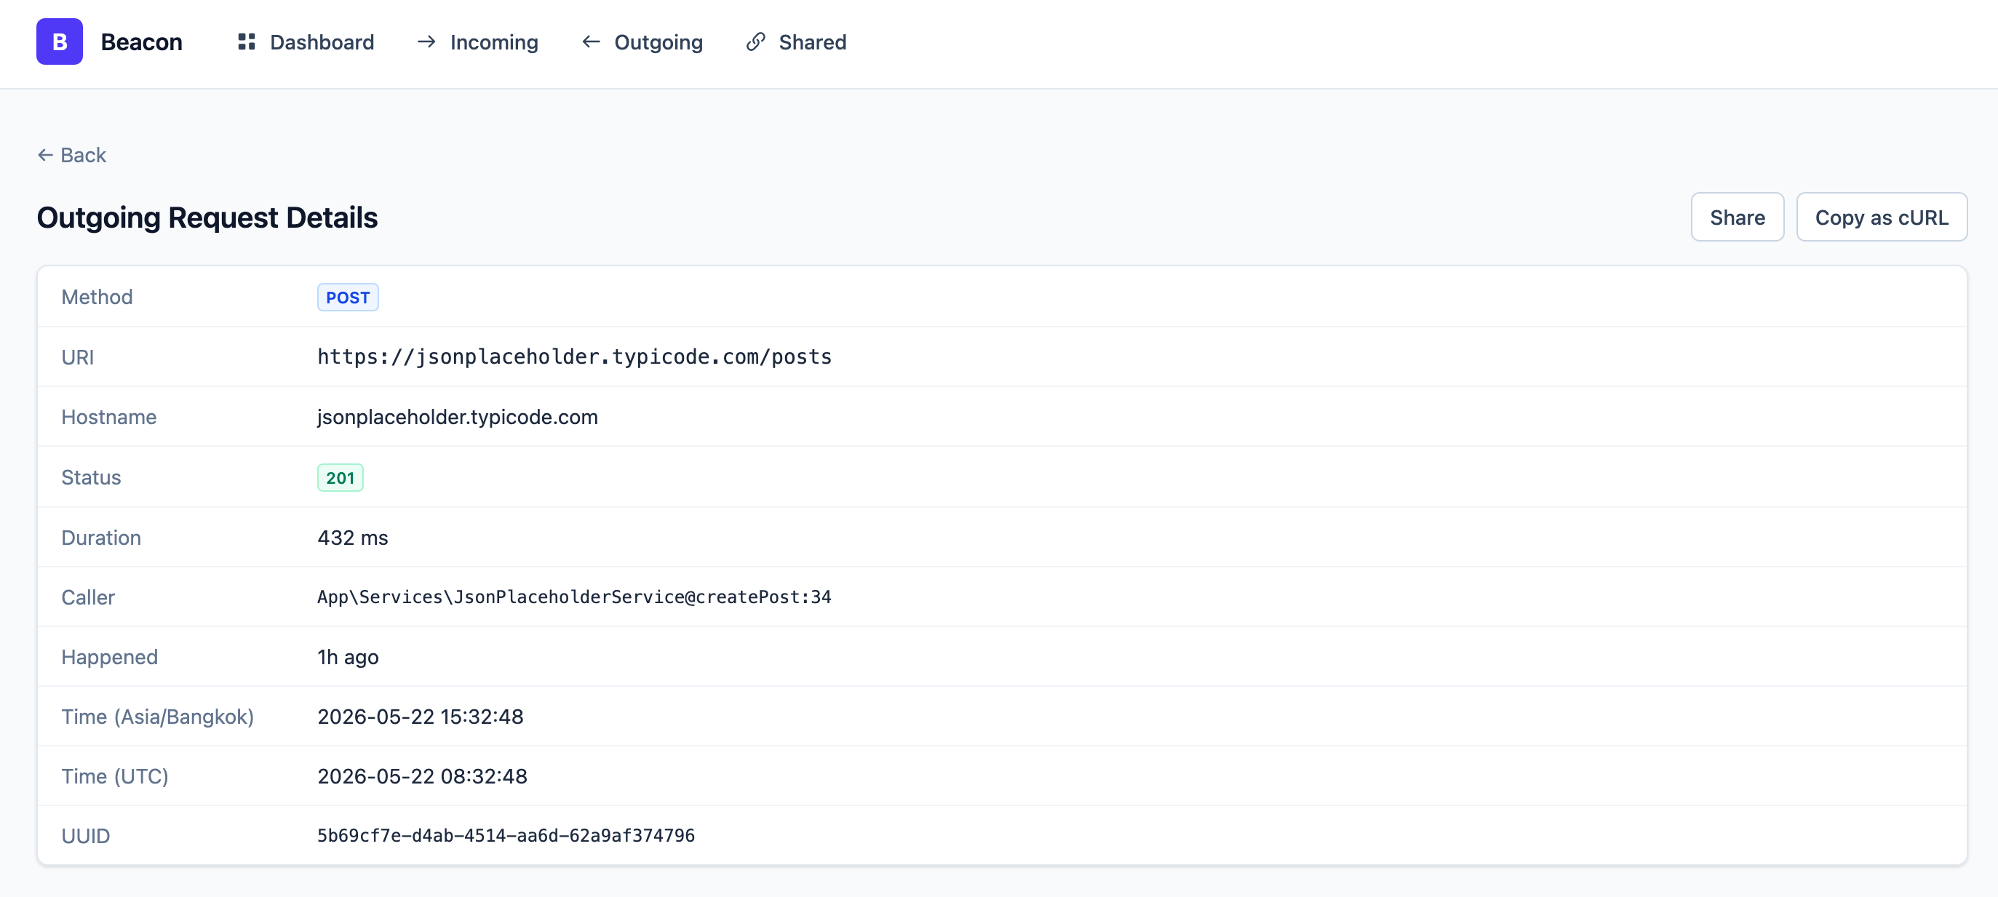Click the 201 status badge
Image resolution: width=1998 pixels, height=897 pixels.
point(340,477)
